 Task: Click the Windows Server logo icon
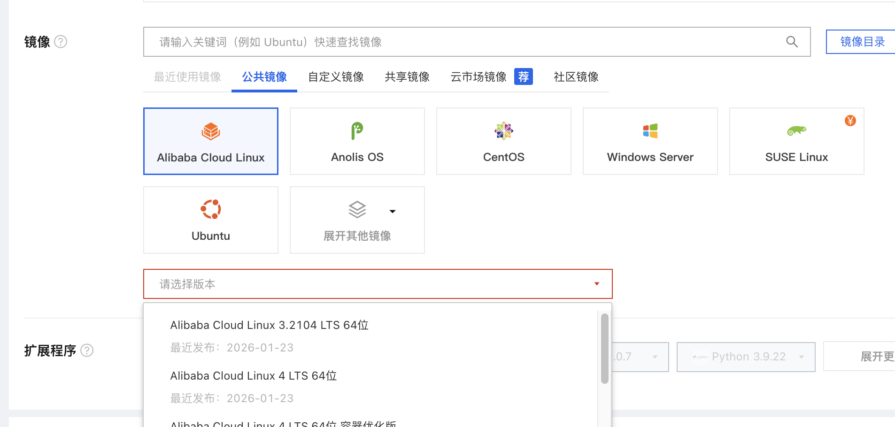click(650, 131)
